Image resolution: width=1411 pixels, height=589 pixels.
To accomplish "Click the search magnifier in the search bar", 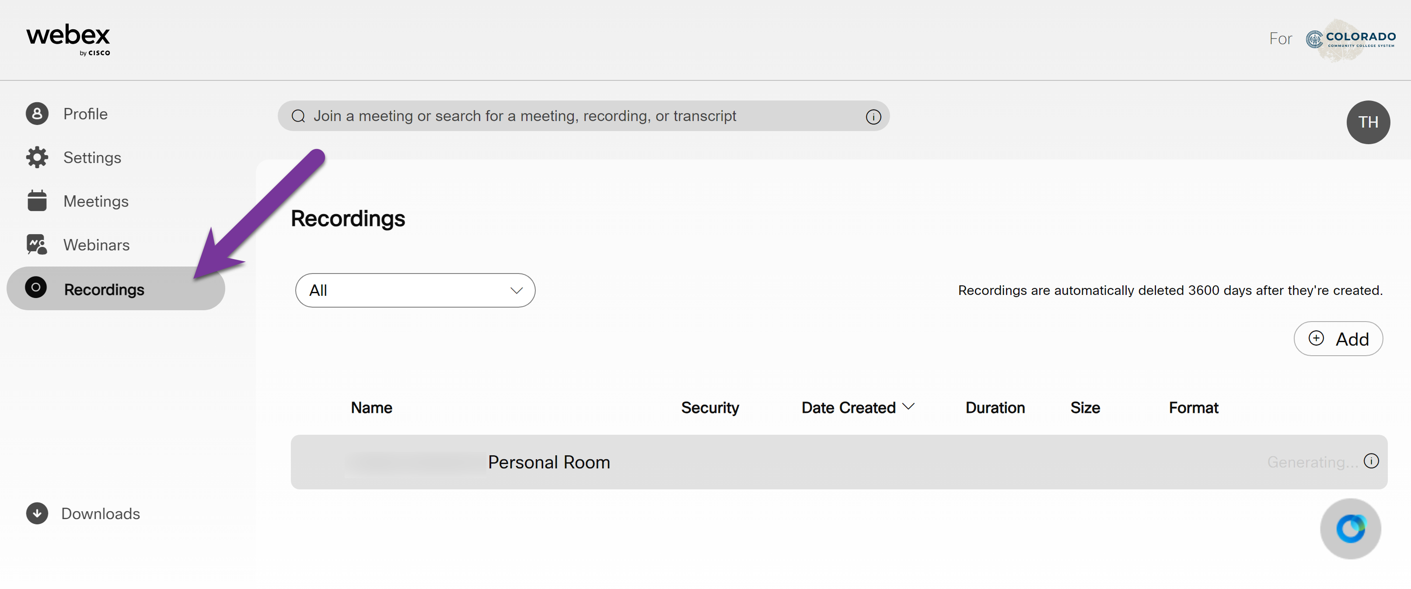I will coord(299,115).
